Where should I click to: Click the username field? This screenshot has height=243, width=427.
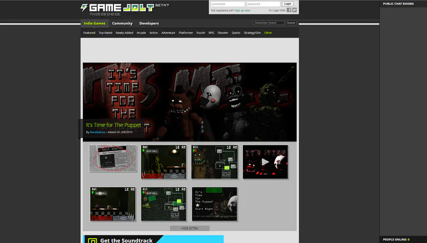[228, 4]
